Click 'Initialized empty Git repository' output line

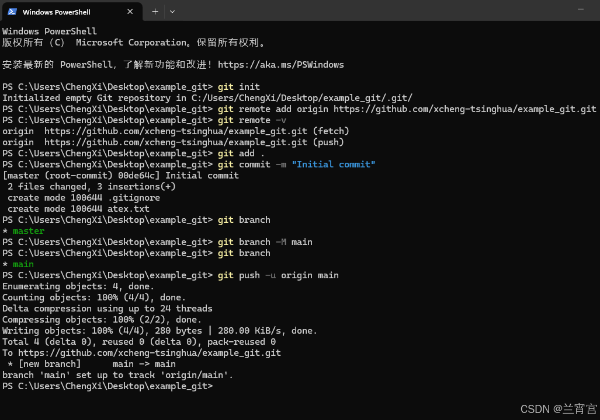(x=207, y=98)
